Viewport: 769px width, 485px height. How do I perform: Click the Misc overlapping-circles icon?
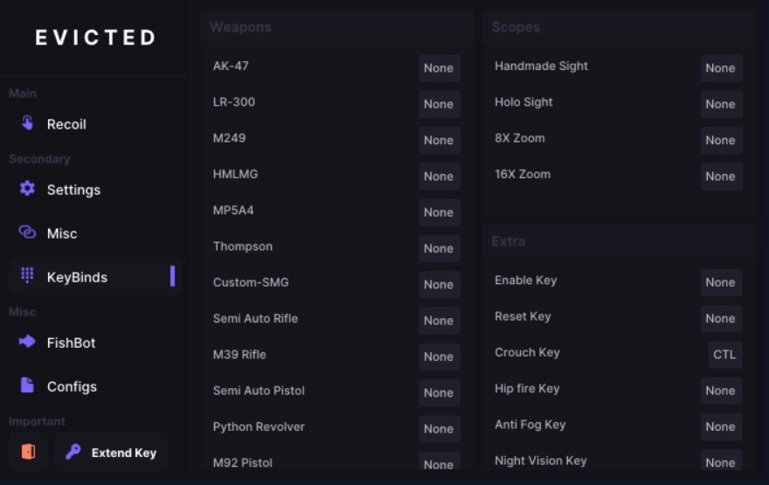click(27, 232)
